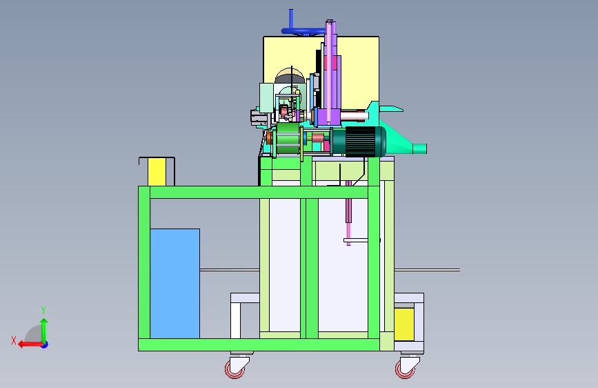Select the cyan chute outlet at right of motor
Viewport: 598px width, 388px height.
(419, 148)
